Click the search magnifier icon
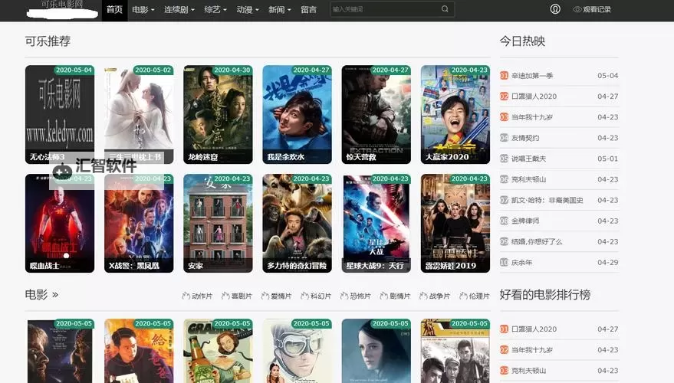 pyautogui.click(x=445, y=9)
